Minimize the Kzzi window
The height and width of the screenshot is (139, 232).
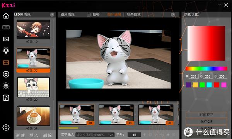[x=219, y=5]
